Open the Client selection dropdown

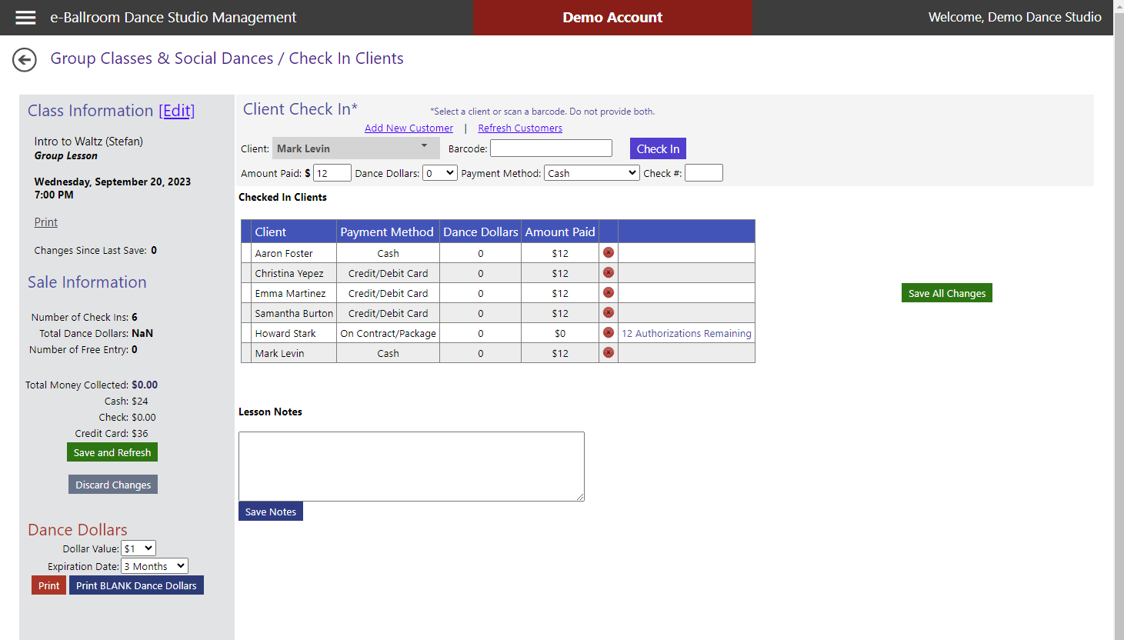point(423,148)
